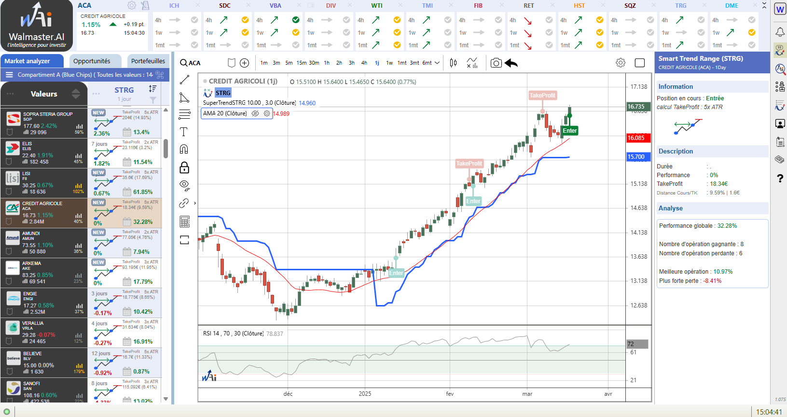Add symbol with the plus circle icon
The width and height of the screenshot is (787, 417).
[x=245, y=63]
